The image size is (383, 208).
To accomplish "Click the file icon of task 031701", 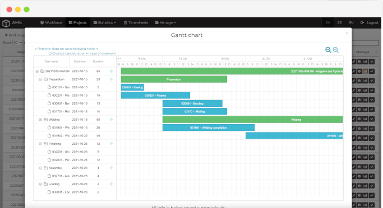I will coord(49,111).
